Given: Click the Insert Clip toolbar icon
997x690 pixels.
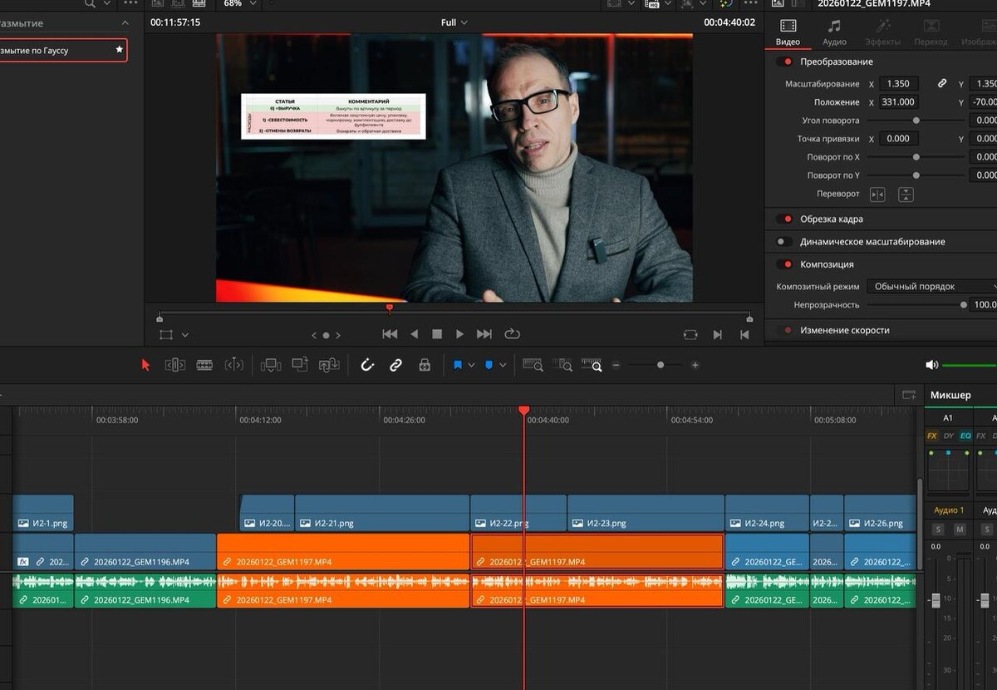Looking at the screenshot, I should tap(270, 364).
